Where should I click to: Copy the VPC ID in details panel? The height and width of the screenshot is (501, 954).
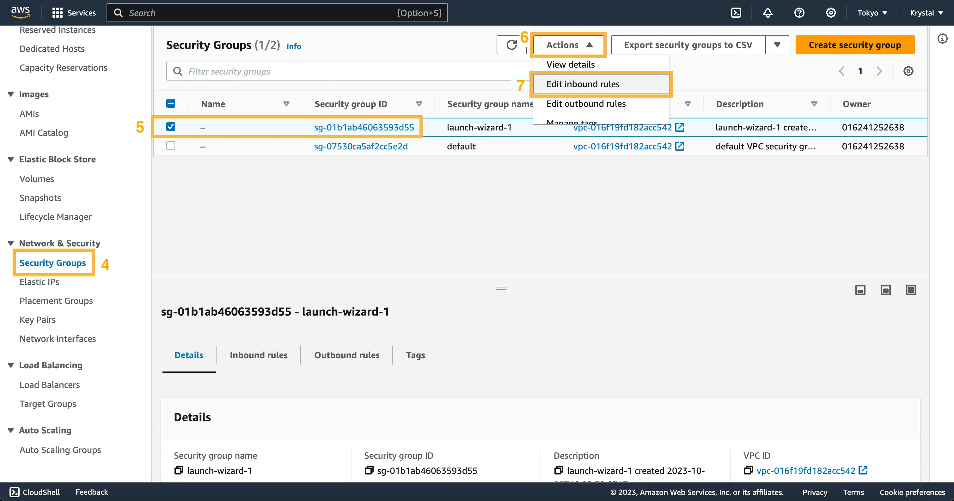[748, 470]
